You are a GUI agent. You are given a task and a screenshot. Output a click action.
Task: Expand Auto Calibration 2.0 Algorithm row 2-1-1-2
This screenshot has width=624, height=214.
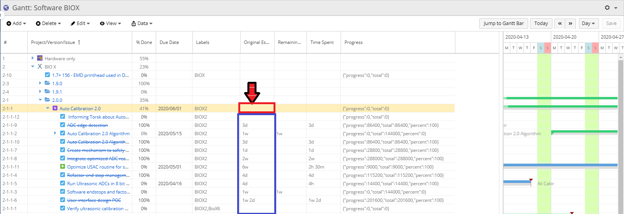point(55,133)
